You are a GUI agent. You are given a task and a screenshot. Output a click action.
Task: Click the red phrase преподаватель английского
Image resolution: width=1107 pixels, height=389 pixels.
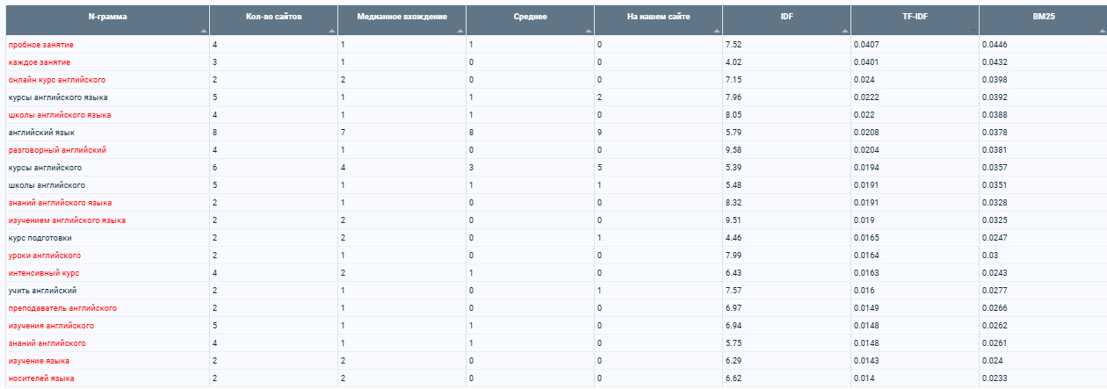click(x=62, y=307)
